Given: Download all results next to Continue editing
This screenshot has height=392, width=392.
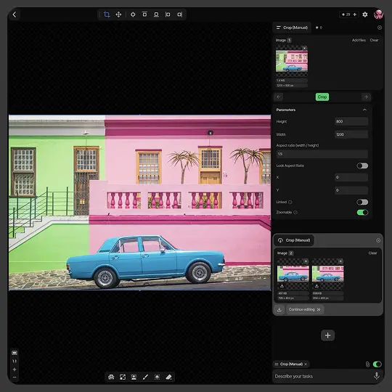Looking at the screenshot, I should point(279,309).
